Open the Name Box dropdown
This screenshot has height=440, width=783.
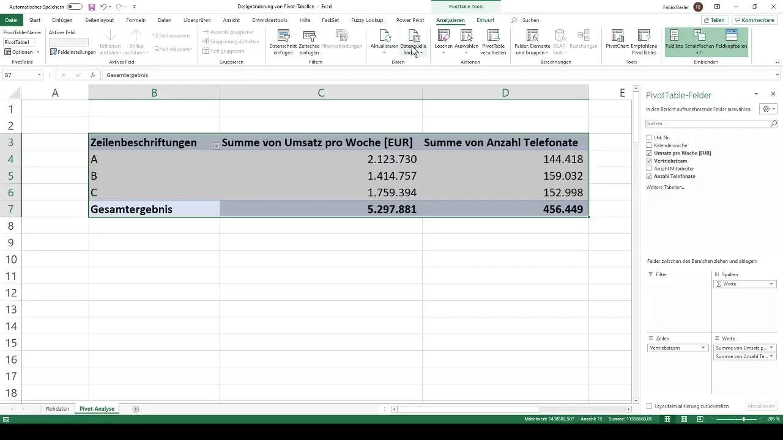tap(39, 75)
